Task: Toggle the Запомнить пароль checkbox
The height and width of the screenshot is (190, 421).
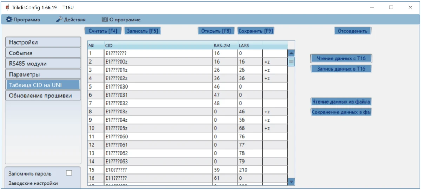Action: click(x=69, y=173)
